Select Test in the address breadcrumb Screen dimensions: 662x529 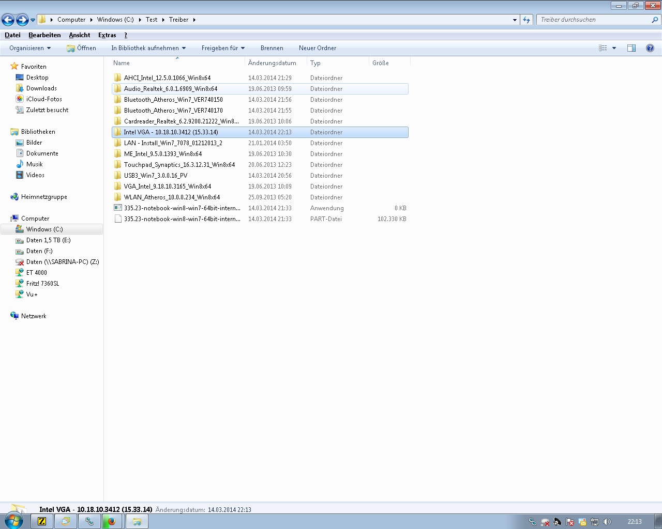[x=152, y=20]
